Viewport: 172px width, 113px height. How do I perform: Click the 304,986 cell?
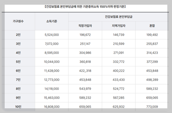click(x=85, y=53)
